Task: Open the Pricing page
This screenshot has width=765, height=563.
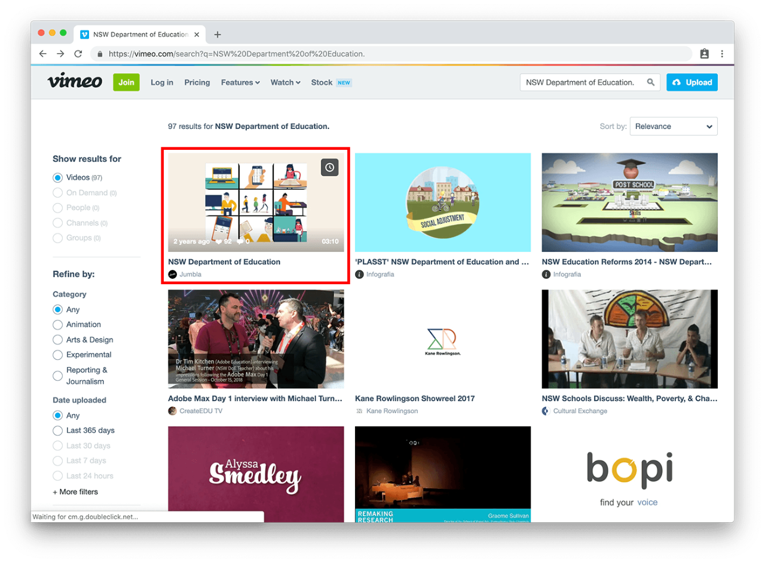Action: 197,82
